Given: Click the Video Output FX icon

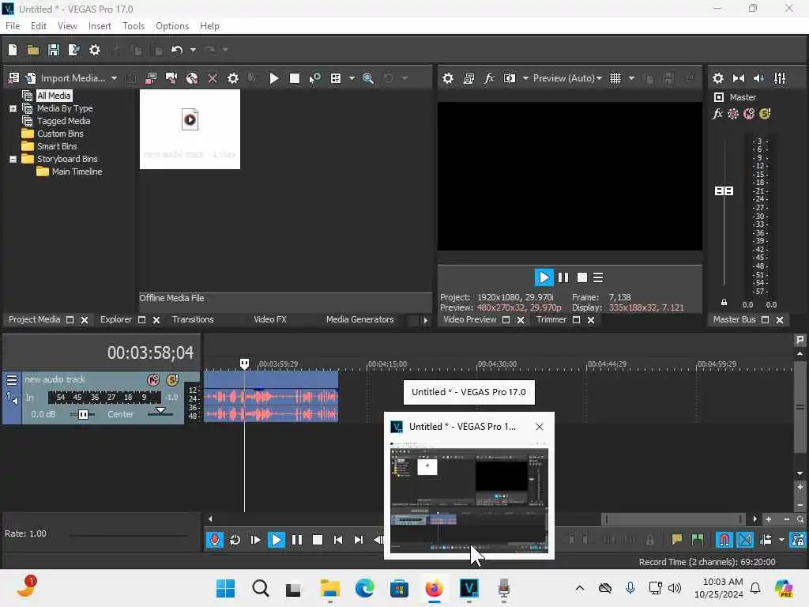Looking at the screenshot, I should click(489, 78).
